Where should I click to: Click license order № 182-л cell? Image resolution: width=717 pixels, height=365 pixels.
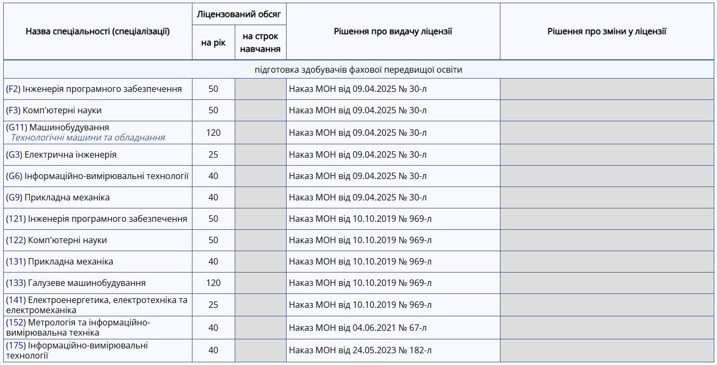(x=393, y=351)
